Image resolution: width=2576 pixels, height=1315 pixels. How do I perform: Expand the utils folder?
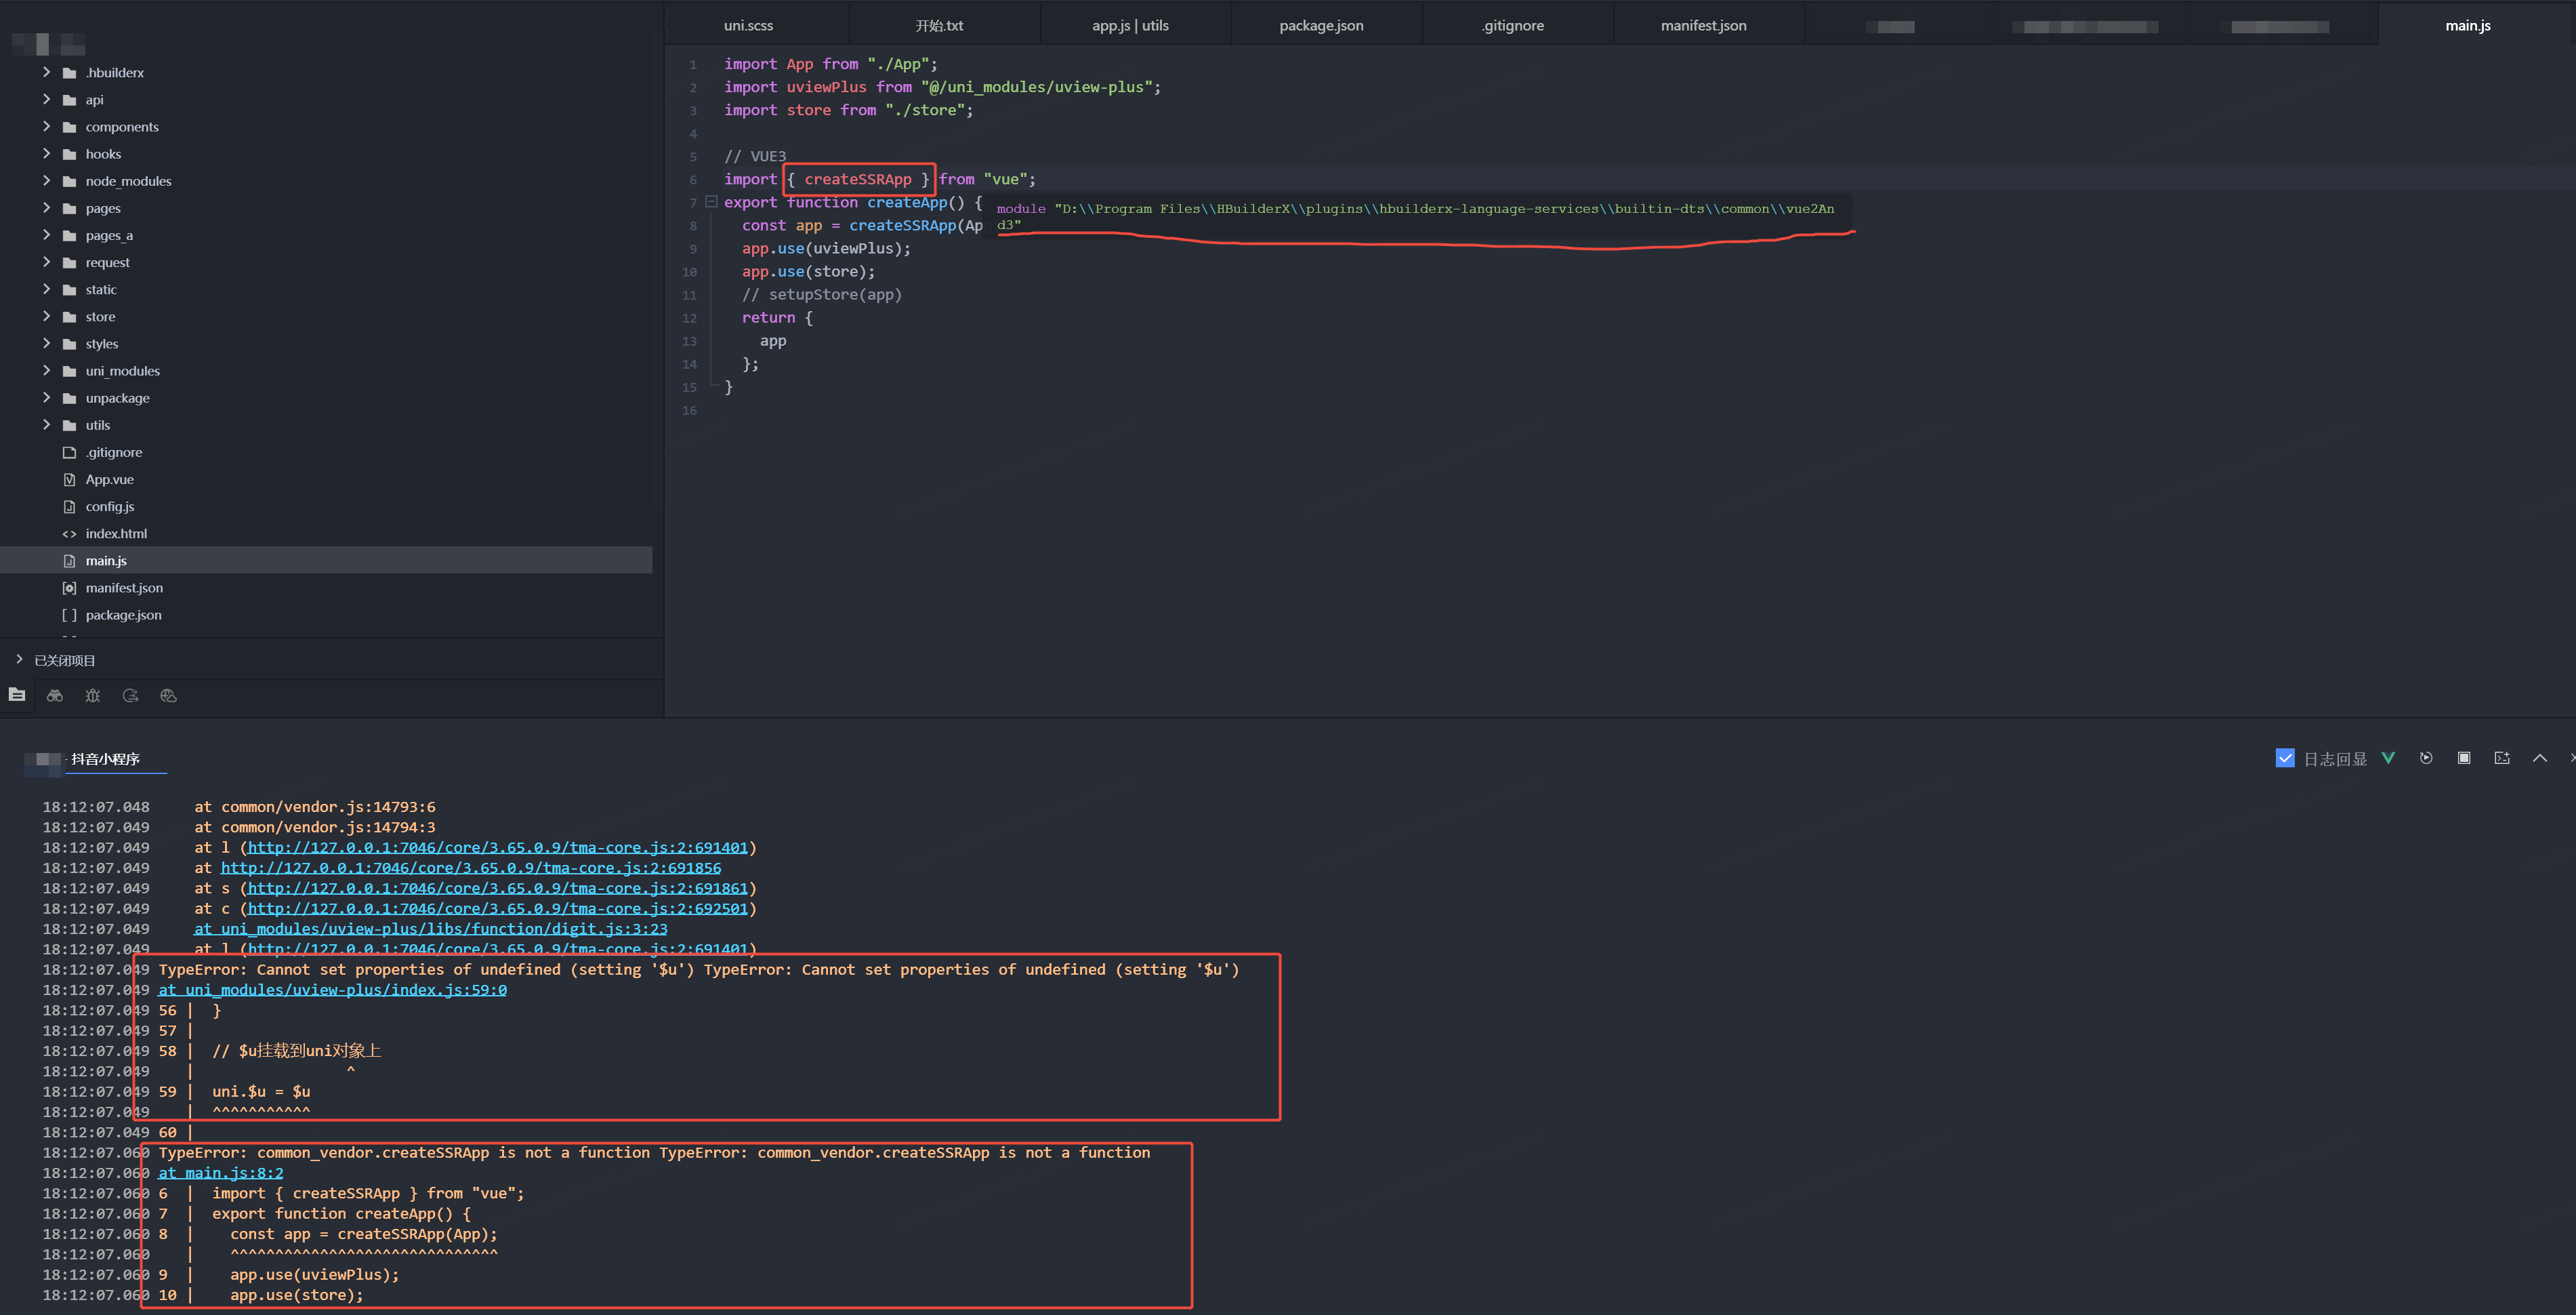46,424
